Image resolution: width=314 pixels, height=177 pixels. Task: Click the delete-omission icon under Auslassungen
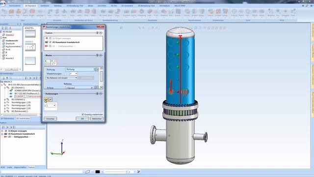point(50,99)
